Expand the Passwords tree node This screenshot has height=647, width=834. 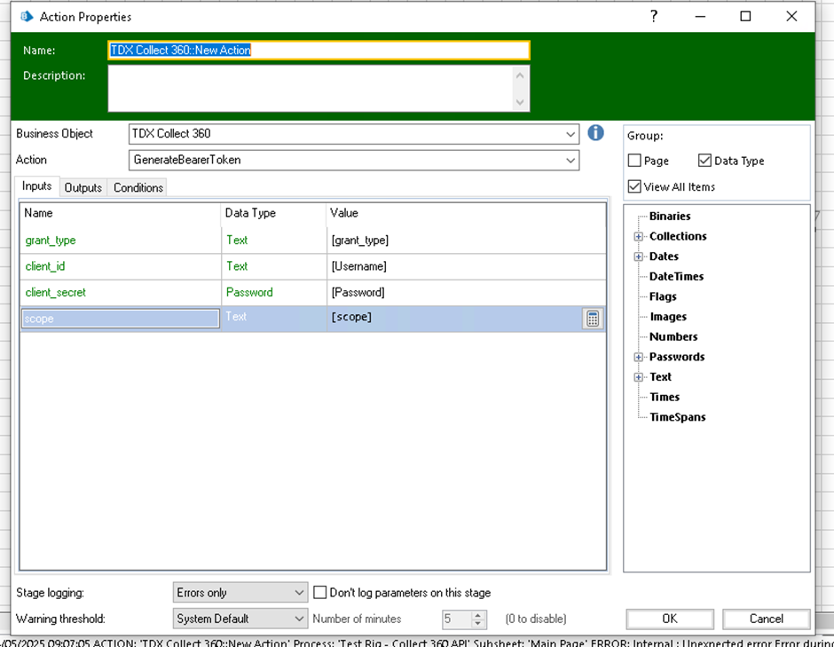[638, 358]
